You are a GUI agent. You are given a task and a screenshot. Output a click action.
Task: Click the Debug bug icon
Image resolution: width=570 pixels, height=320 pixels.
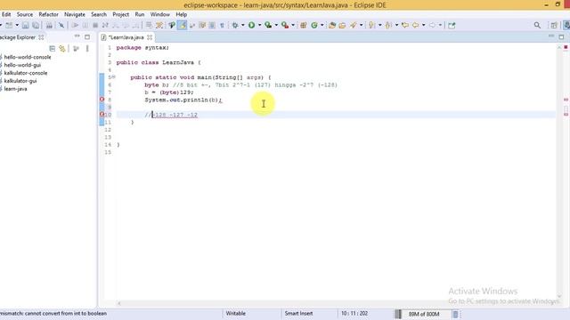pyautogui.click(x=235, y=25)
